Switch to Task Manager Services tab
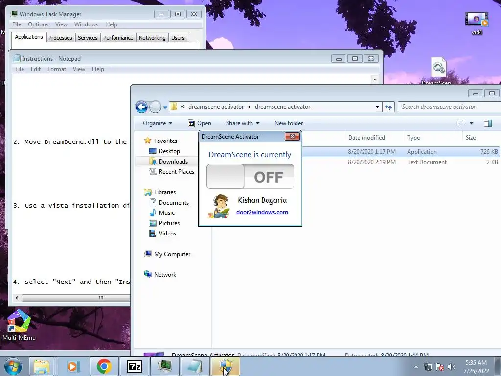This screenshot has width=501, height=376. pos(88,38)
